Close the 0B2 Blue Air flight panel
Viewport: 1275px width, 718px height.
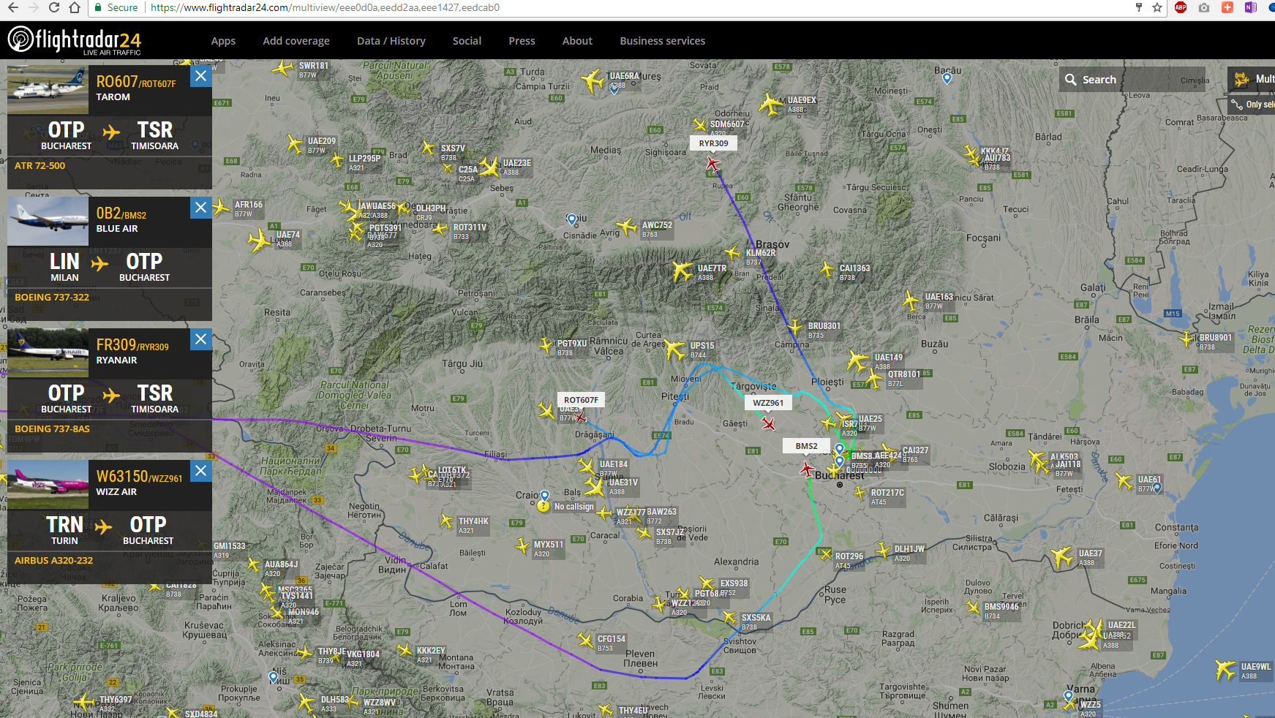click(x=201, y=208)
